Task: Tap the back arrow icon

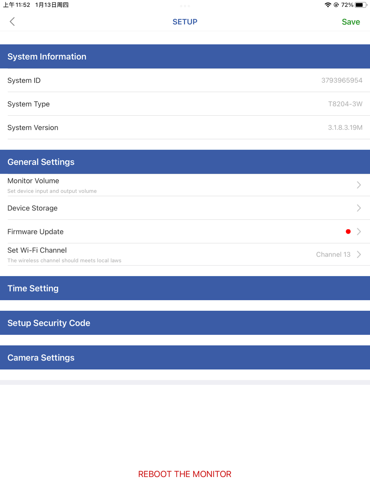Action: coord(12,21)
